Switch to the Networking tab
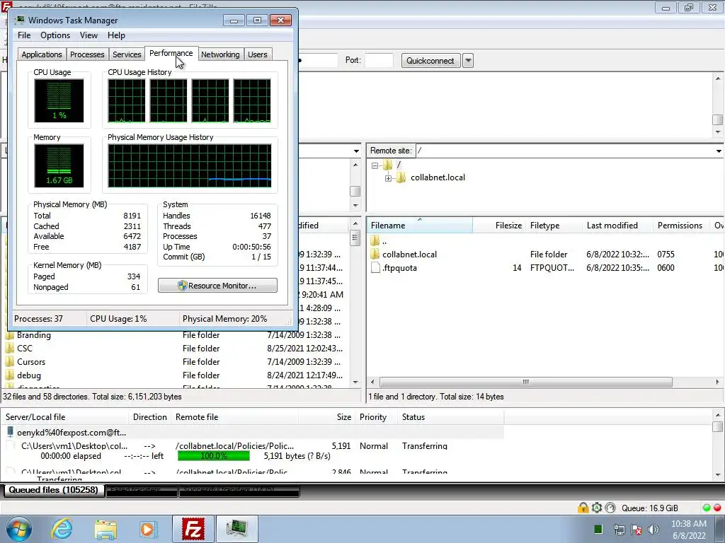 pos(220,54)
